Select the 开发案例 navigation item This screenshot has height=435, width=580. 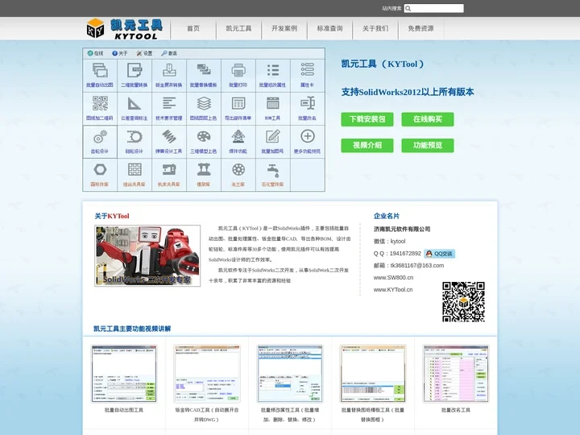click(284, 28)
